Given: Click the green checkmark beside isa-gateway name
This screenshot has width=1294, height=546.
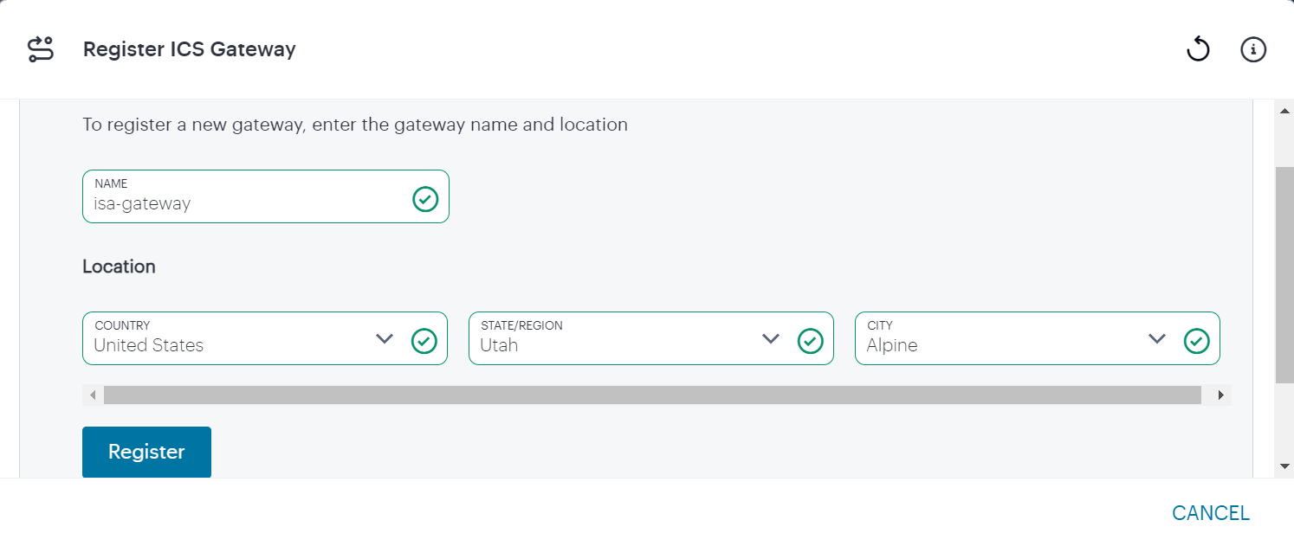Looking at the screenshot, I should pos(424,201).
